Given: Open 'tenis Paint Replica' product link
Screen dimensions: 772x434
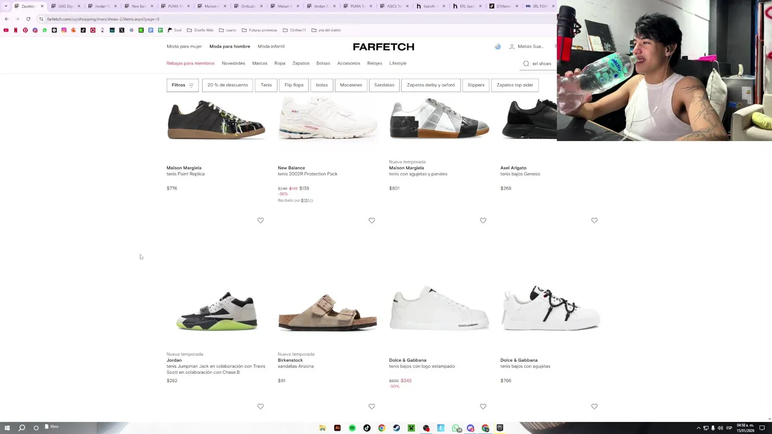Looking at the screenshot, I should coord(186,174).
